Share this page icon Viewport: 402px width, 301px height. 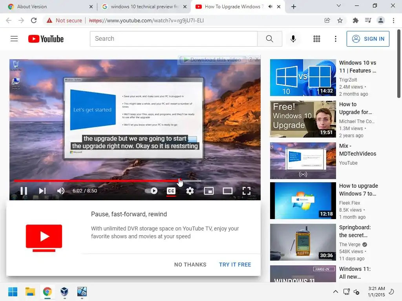pos(327,20)
